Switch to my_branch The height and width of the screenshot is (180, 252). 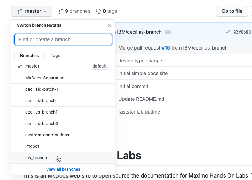(63, 158)
